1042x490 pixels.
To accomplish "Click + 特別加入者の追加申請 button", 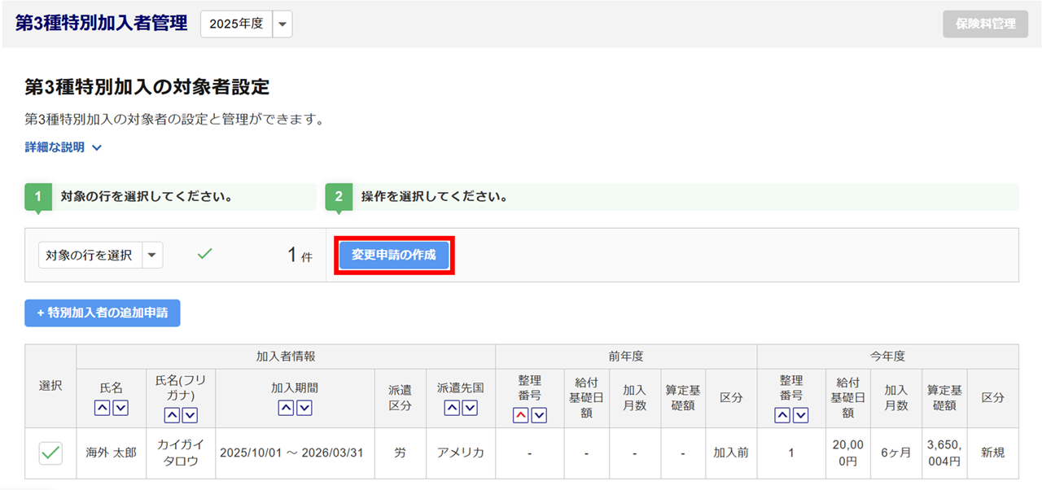I will (102, 313).
